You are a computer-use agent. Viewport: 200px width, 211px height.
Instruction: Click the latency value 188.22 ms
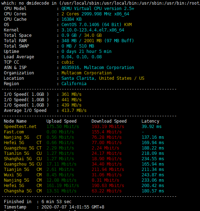[153, 148]
